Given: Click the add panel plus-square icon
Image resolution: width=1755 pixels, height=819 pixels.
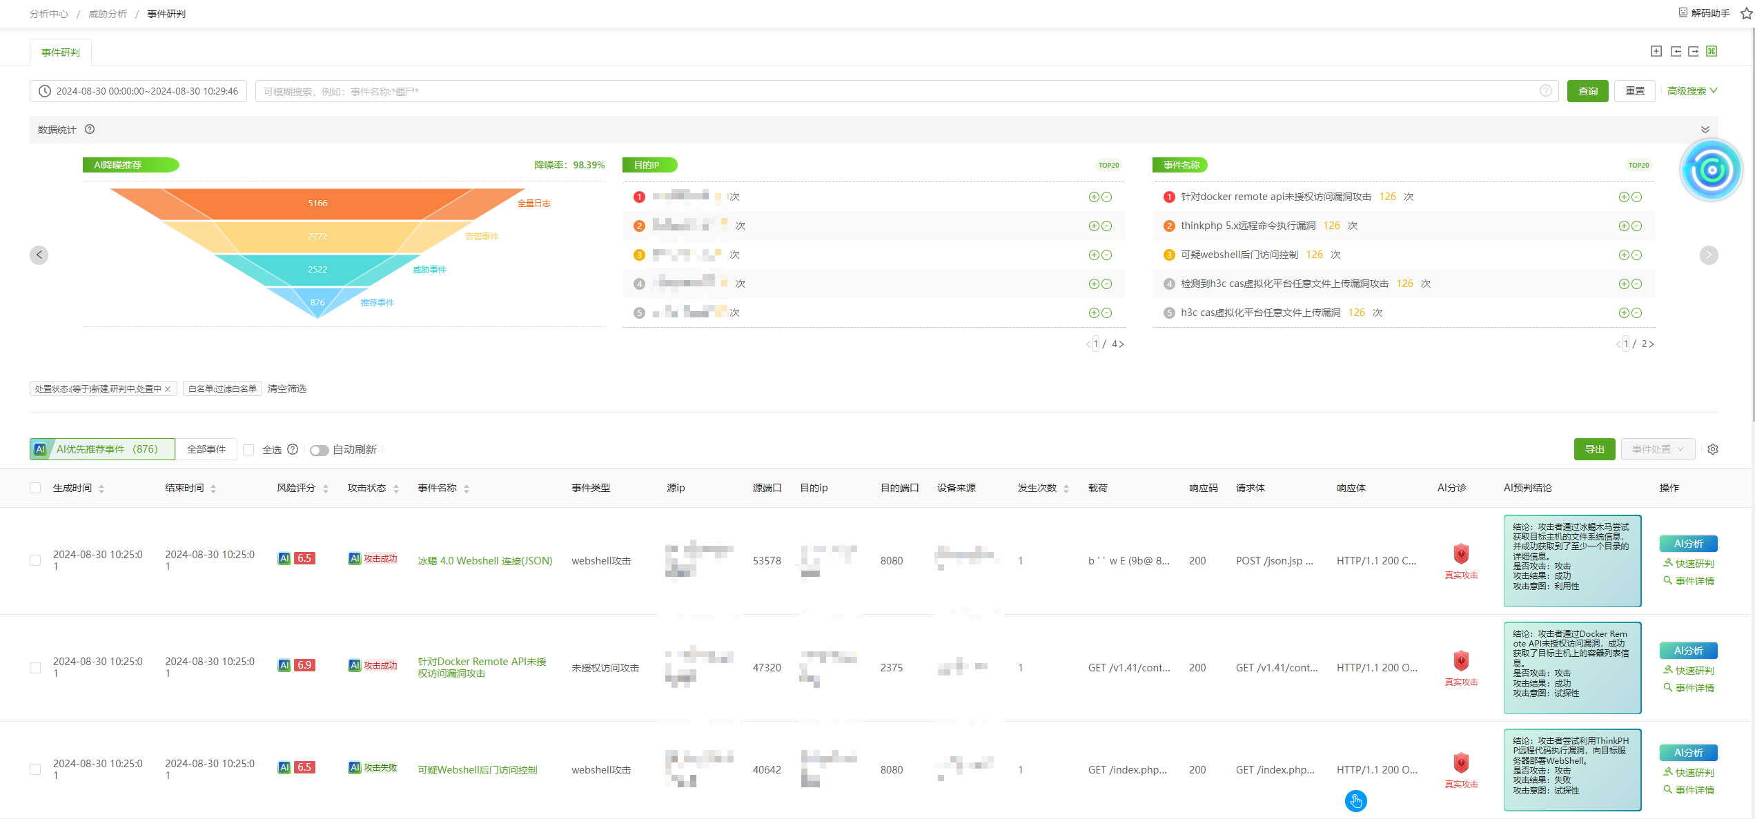Looking at the screenshot, I should [1656, 51].
